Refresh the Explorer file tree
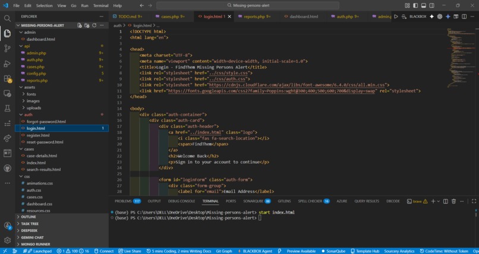This screenshot has width=479, height=254. coord(94,26)
